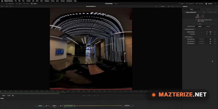Select the MediaOut1 node

pyautogui.click(x=127, y=106)
